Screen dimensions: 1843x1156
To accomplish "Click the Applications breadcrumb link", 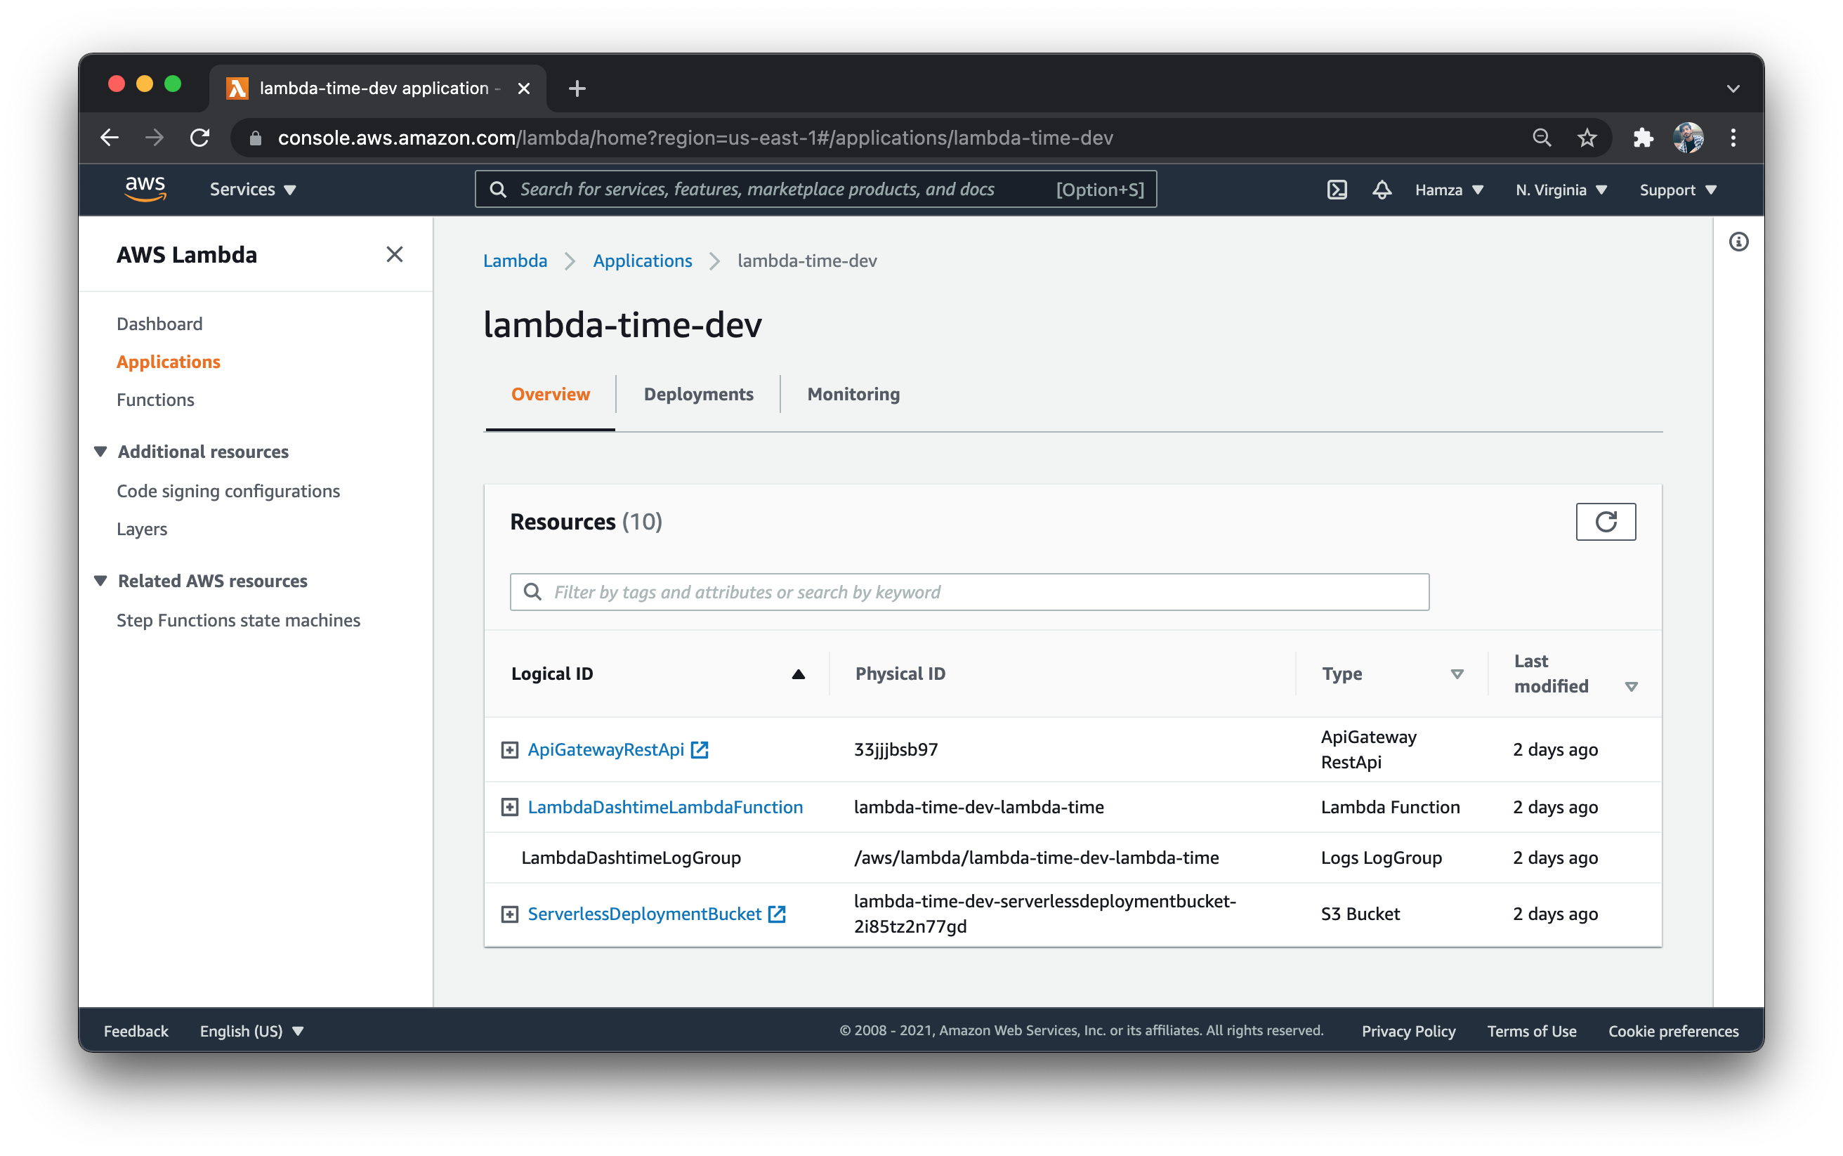I will tap(642, 261).
